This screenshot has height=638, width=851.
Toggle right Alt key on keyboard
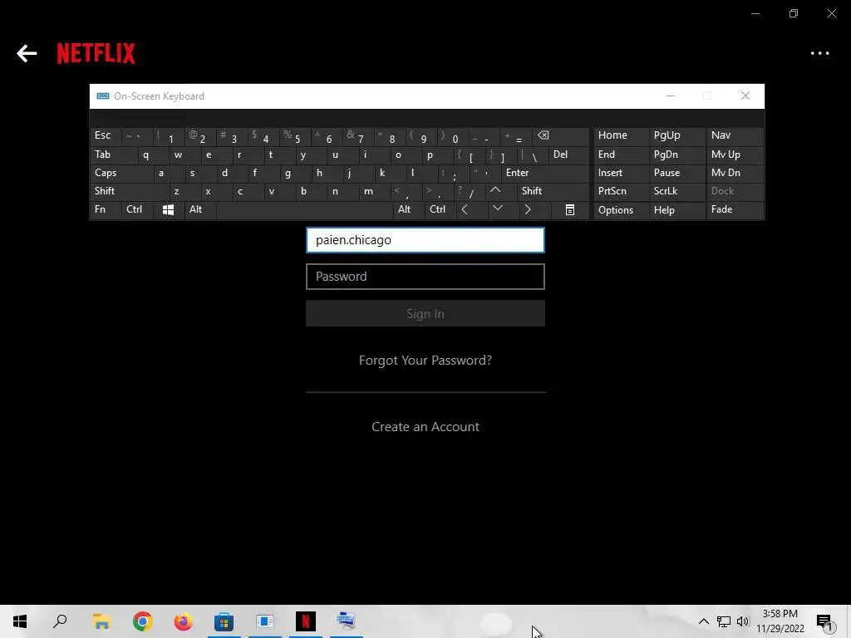[x=409, y=210]
